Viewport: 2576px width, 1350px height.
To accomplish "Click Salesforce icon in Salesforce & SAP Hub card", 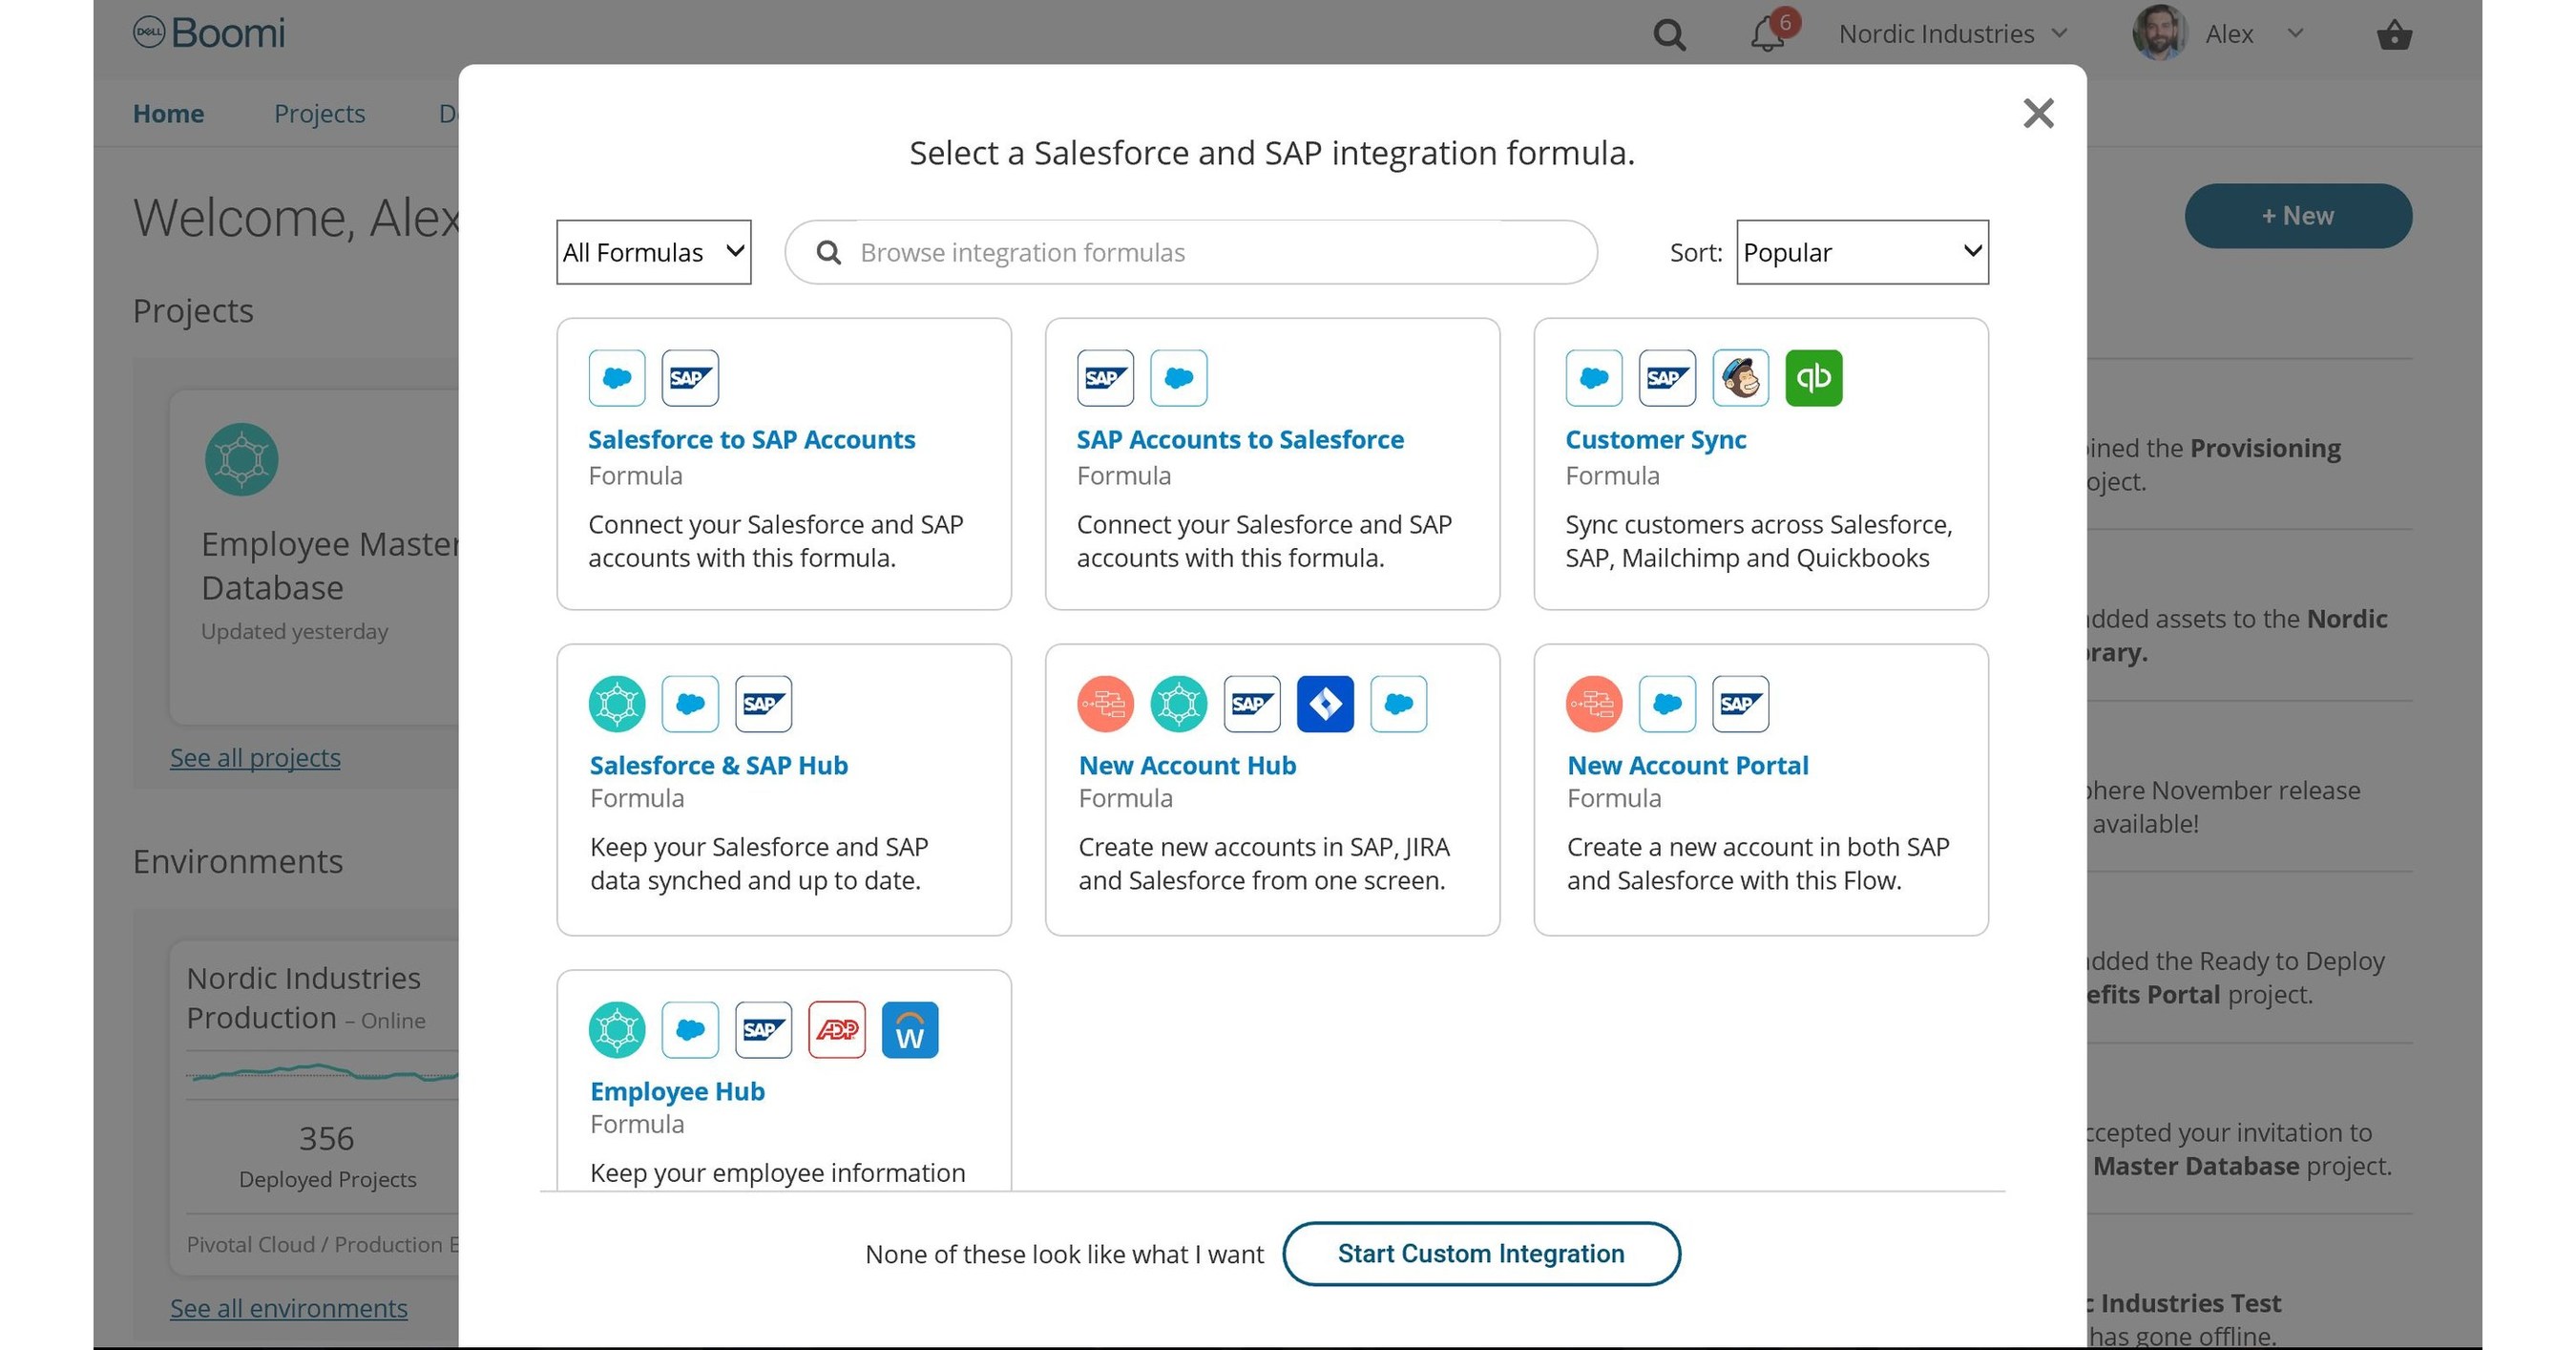I will [x=690, y=704].
